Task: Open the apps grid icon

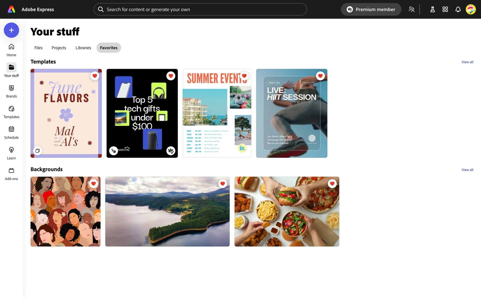Action: tap(445, 9)
